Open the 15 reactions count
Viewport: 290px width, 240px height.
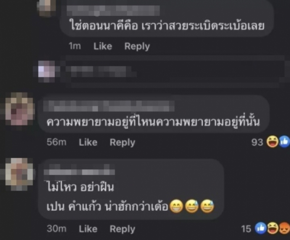pyautogui.click(x=246, y=229)
